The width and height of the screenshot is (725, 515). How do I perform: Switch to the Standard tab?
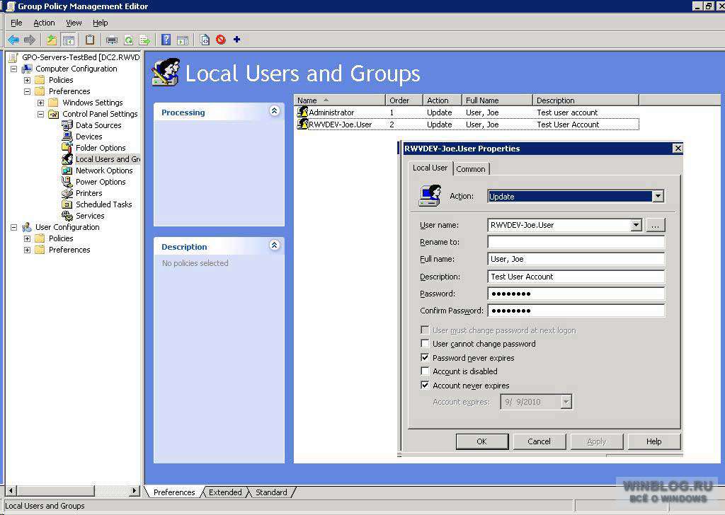[271, 492]
